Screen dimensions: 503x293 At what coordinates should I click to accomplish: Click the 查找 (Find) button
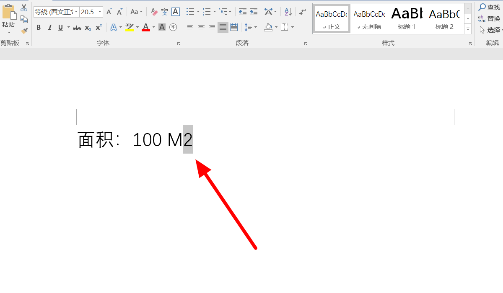[x=489, y=8]
